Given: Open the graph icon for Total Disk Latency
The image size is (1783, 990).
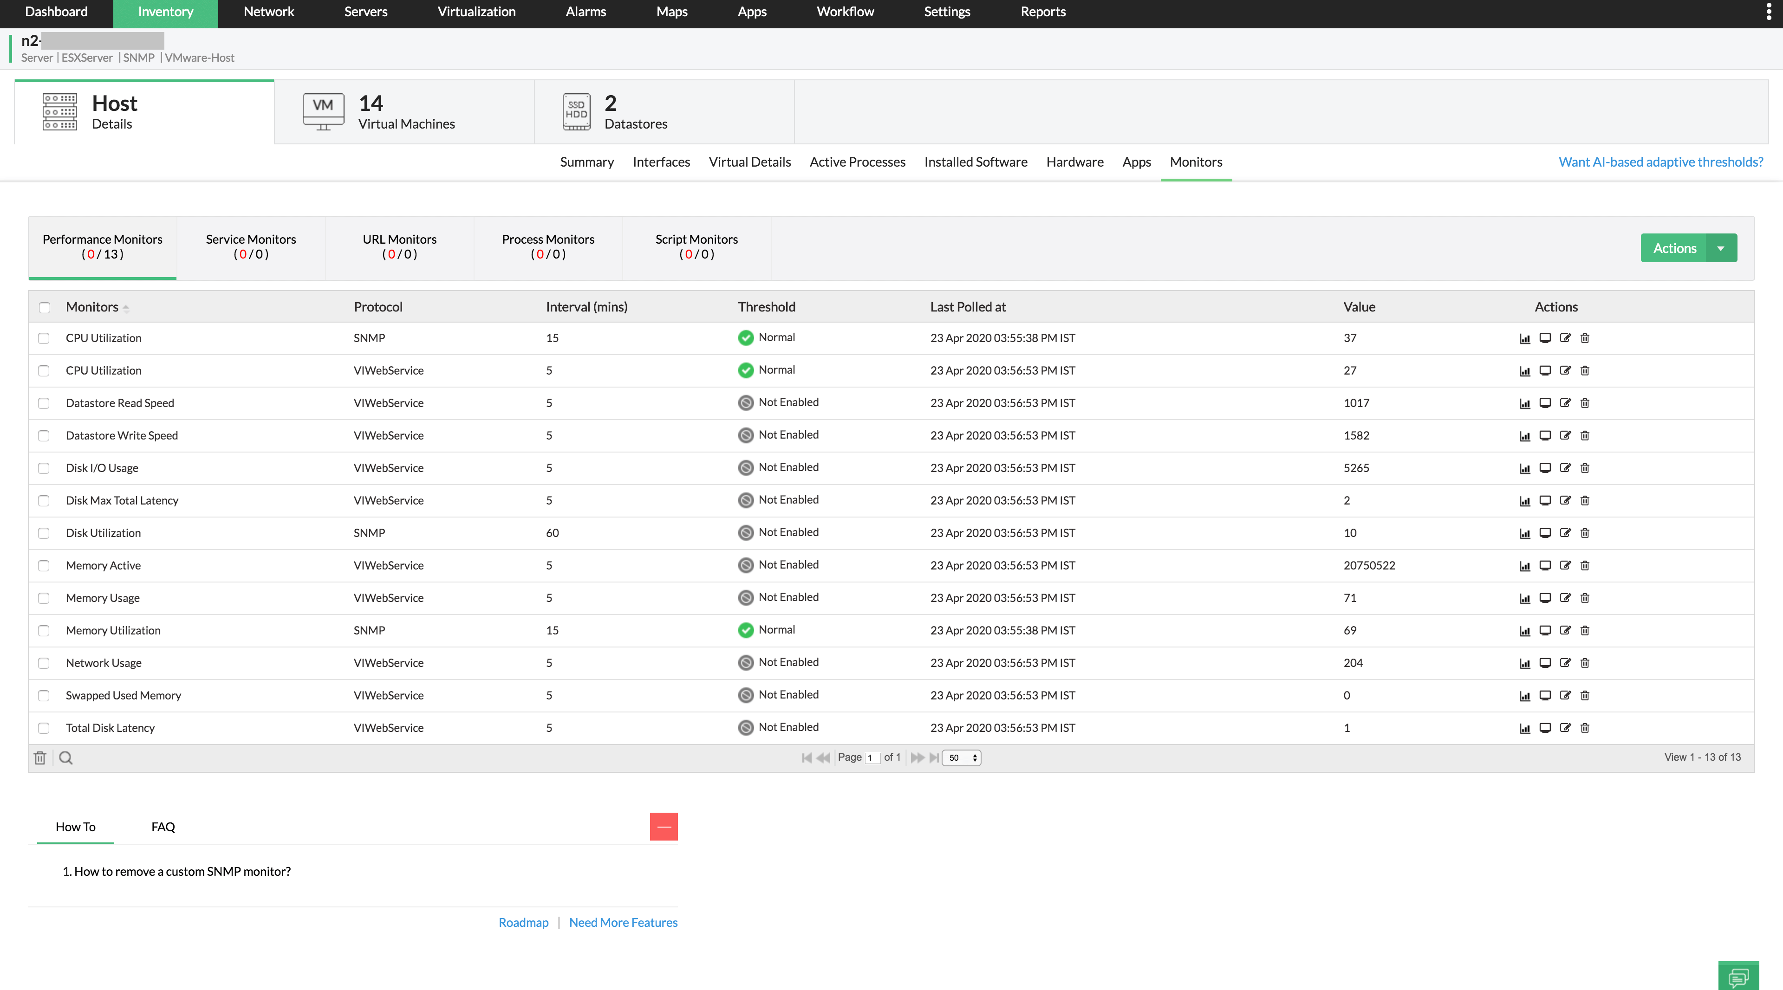Looking at the screenshot, I should pos(1525,728).
